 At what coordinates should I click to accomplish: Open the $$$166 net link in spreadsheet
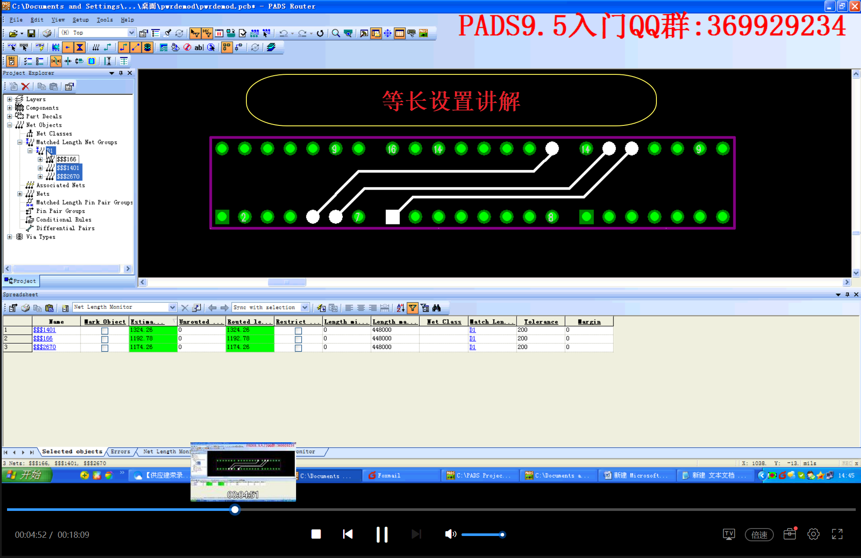coord(43,338)
